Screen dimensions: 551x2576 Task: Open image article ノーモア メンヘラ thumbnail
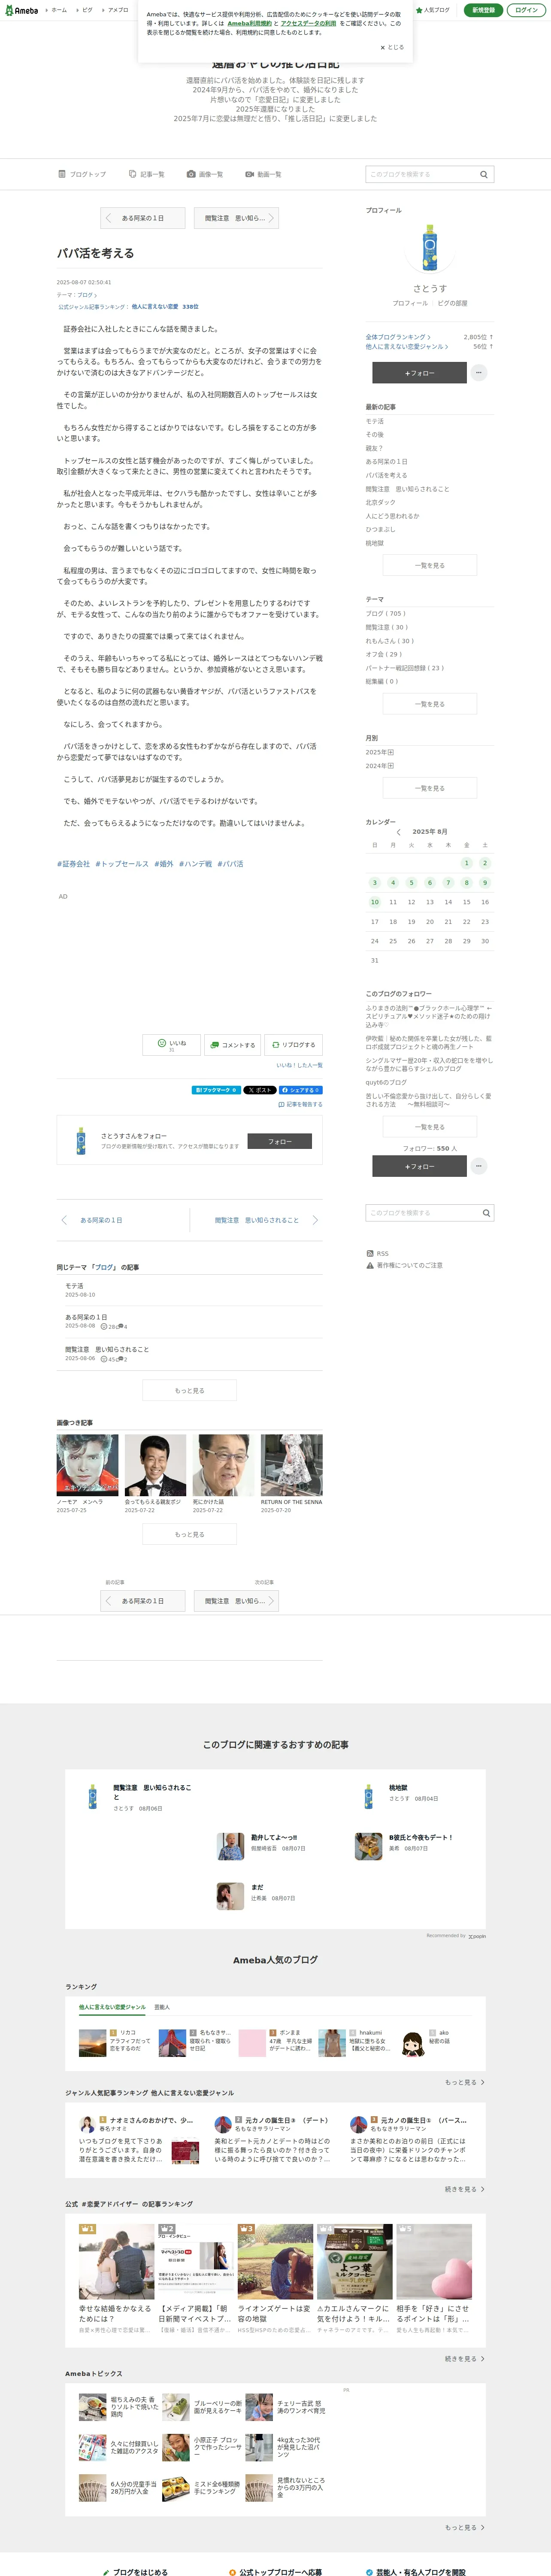[x=87, y=1465]
